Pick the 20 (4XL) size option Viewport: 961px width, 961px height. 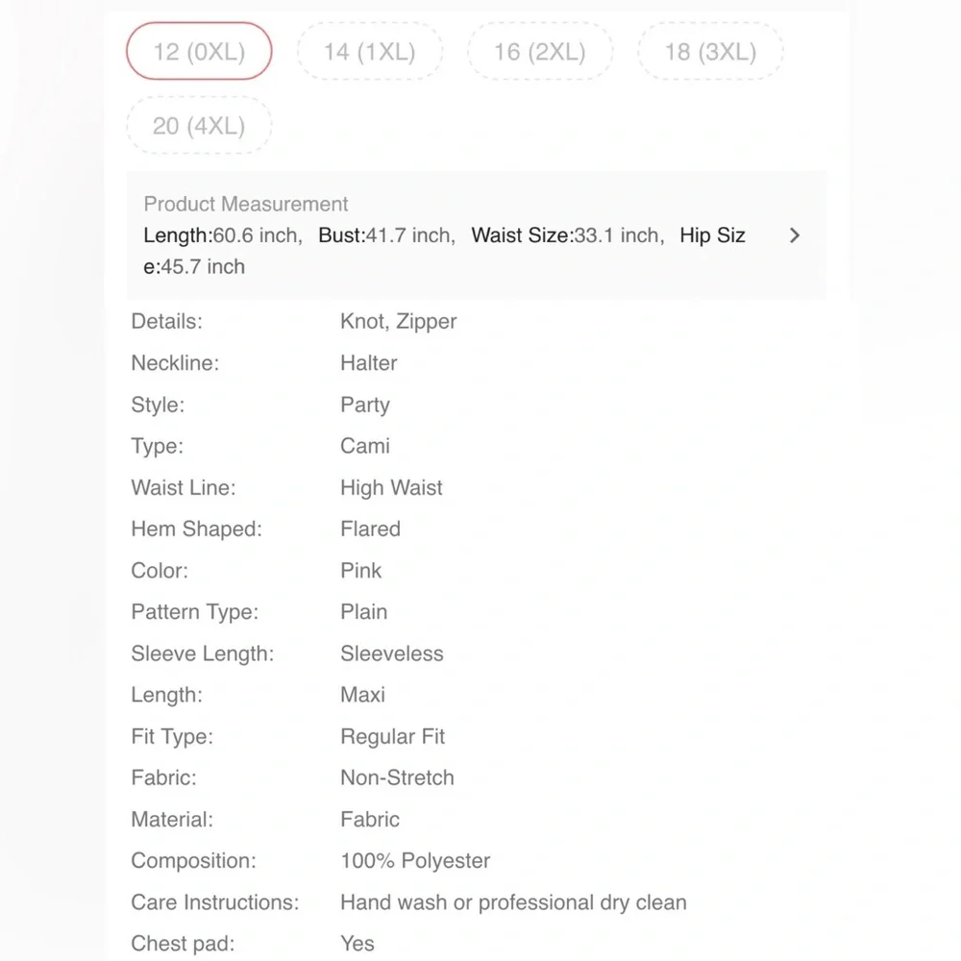[x=199, y=126]
